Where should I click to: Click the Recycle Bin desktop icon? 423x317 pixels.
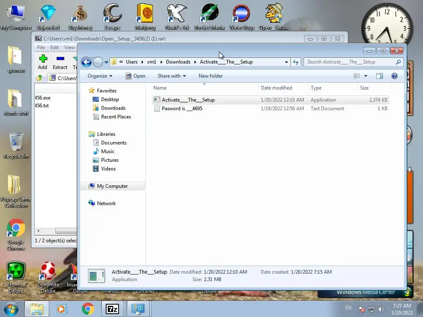click(x=16, y=146)
